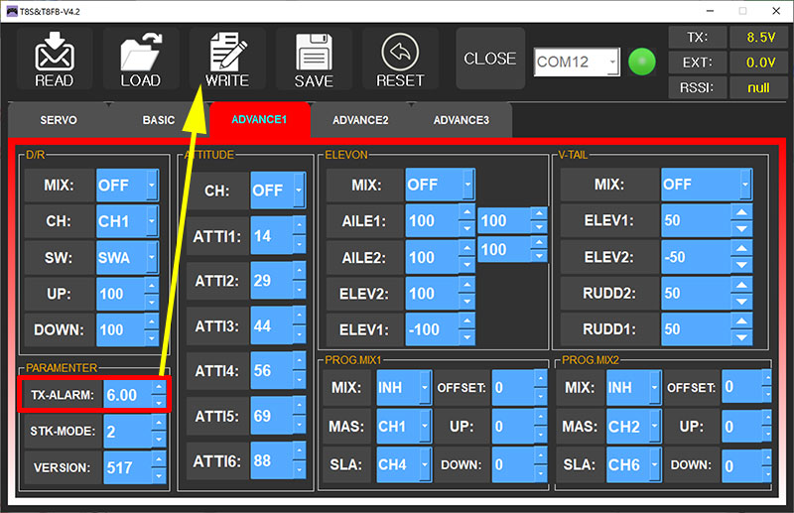The height and width of the screenshot is (513, 794).
Task: Click the ATTI1 value field
Action: coord(270,236)
